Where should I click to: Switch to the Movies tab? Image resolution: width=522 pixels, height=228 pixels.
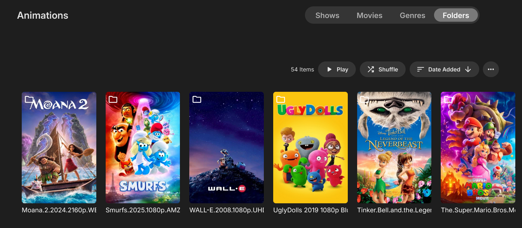click(369, 15)
